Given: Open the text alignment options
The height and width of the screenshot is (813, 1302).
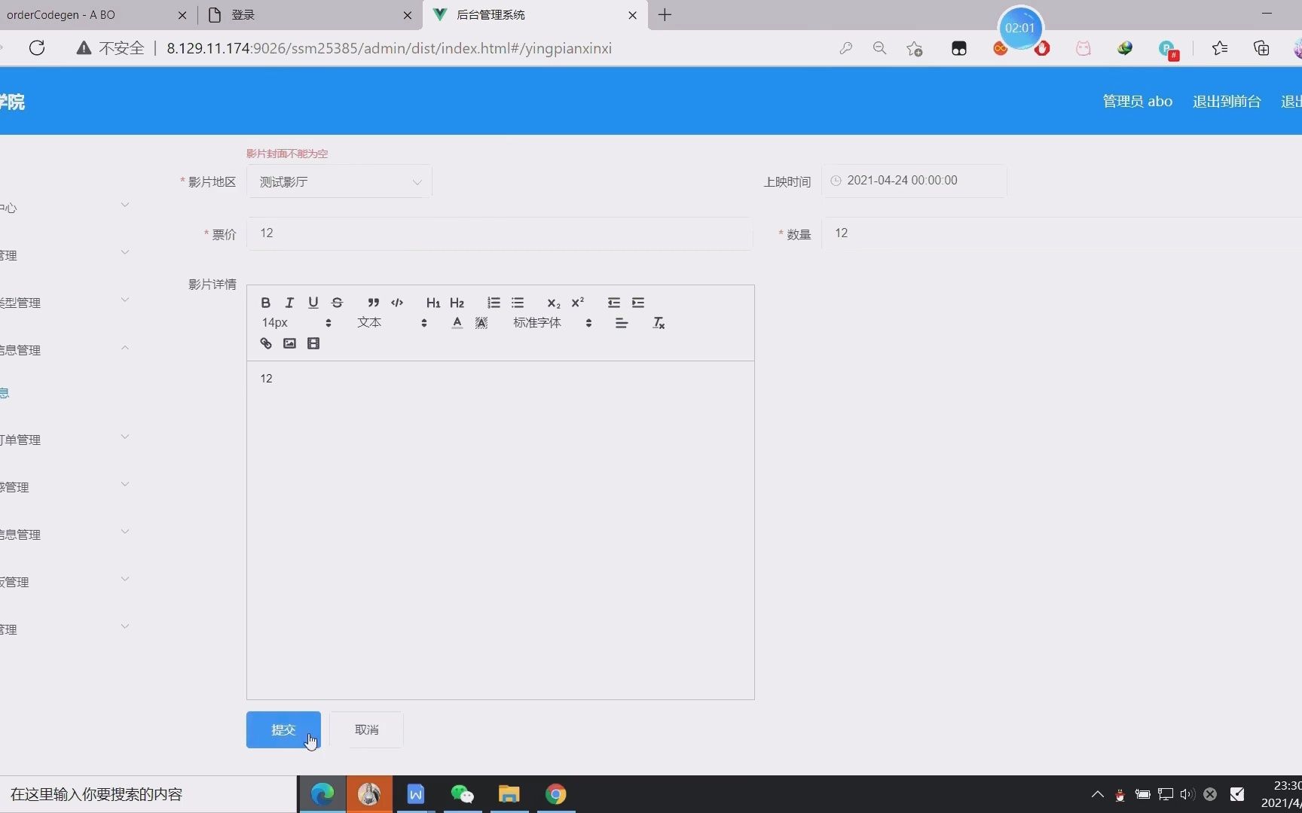Looking at the screenshot, I should point(622,323).
